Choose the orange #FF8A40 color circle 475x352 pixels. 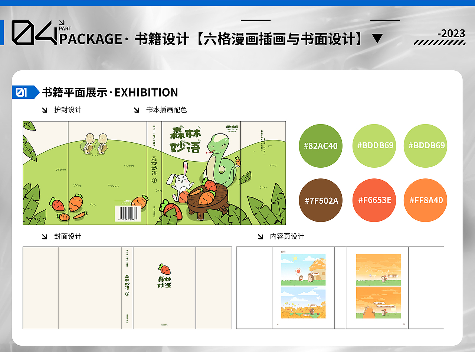[426, 200]
